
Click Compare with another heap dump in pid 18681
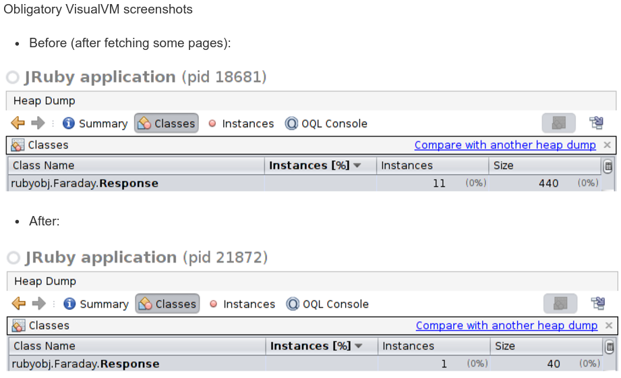[505, 145]
